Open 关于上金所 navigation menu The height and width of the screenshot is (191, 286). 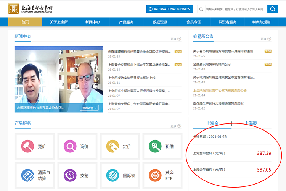point(59,22)
